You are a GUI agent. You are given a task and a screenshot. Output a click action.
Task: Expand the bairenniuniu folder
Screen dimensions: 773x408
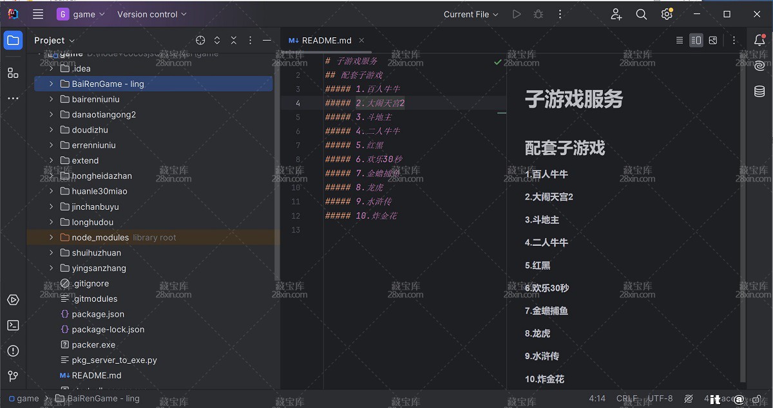[x=52, y=99]
